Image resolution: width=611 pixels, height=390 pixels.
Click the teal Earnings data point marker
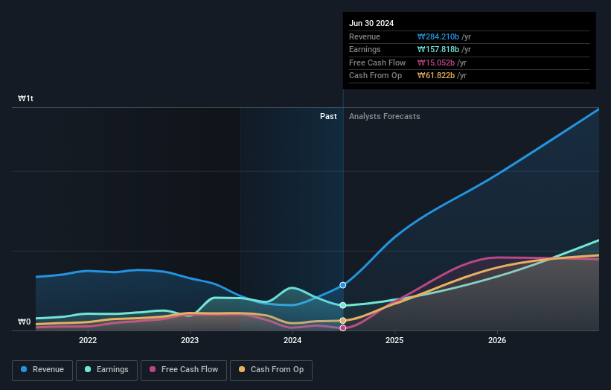(343, 305)
